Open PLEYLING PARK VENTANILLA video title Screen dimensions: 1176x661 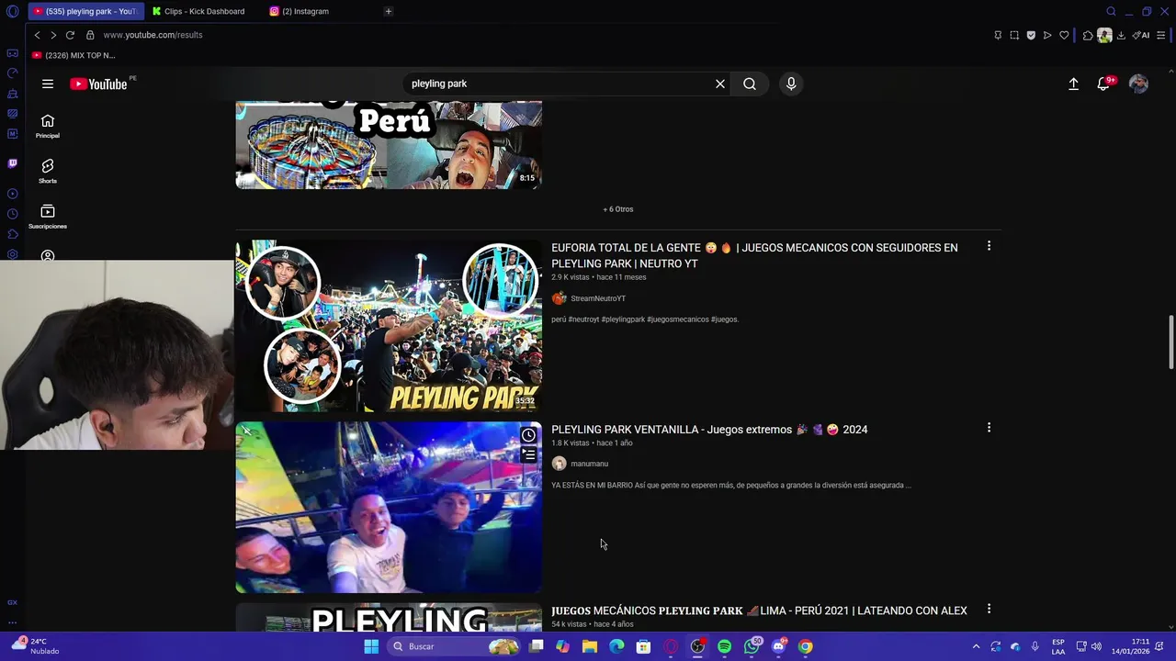point(709,430)
